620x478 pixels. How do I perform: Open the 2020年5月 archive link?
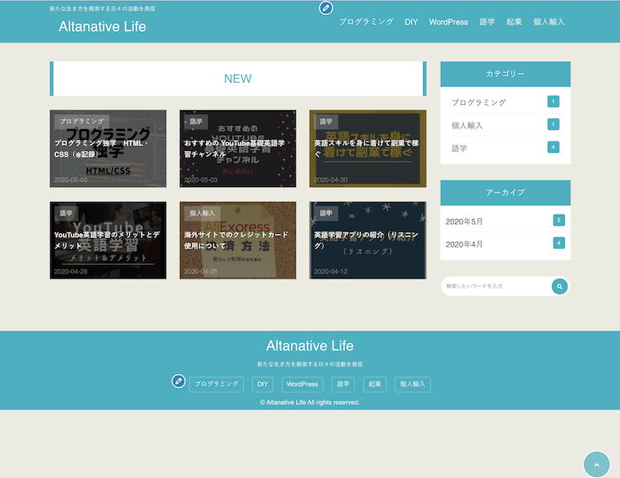(x=464, y=221)
